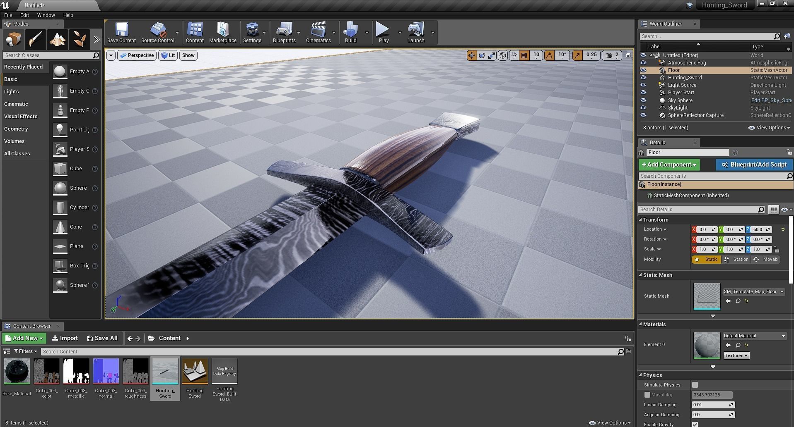Viewport: 794px width, 427px height.
Task: Open the Lit view mode menu
Action: (168, 55)
